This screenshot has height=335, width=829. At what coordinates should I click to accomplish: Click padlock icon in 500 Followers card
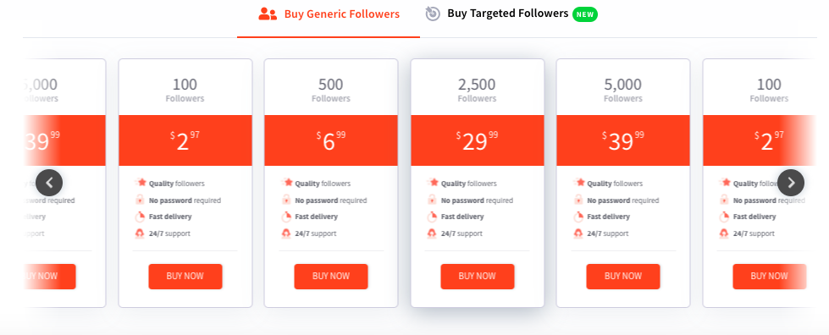[x=286, y=200]
